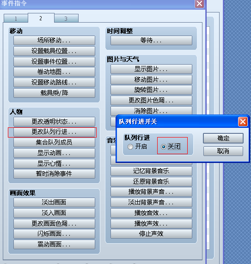Open 设置移动路线 command
Viewport: 251px width, 264px height.
54,82
